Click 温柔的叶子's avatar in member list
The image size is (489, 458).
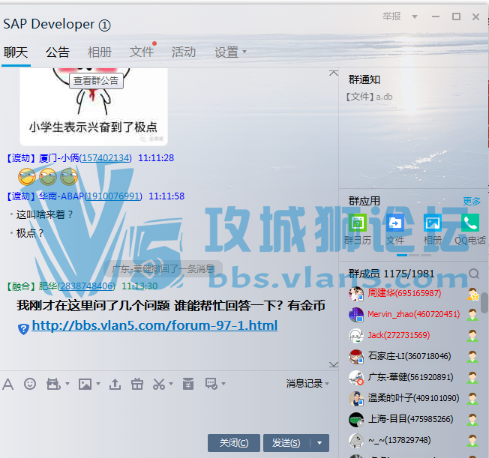[356, 399]
